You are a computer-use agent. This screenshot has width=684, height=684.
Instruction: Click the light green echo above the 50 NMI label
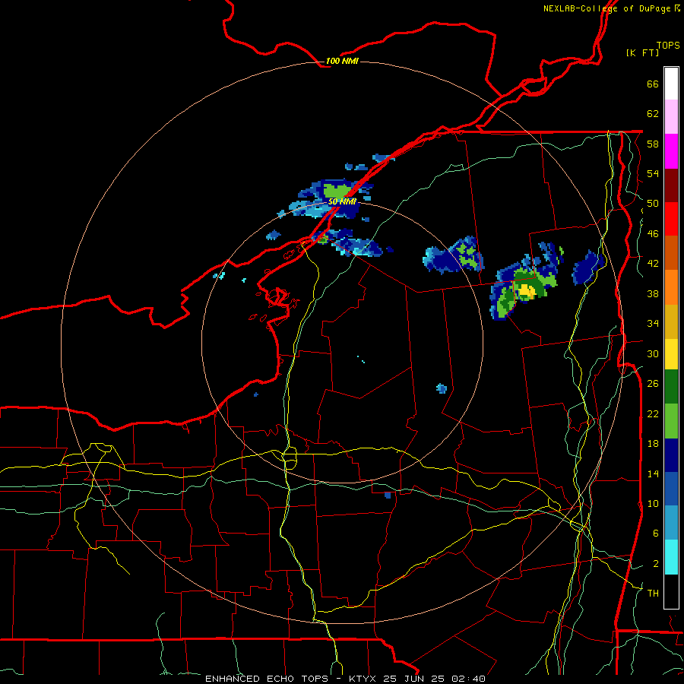point(337,191)
